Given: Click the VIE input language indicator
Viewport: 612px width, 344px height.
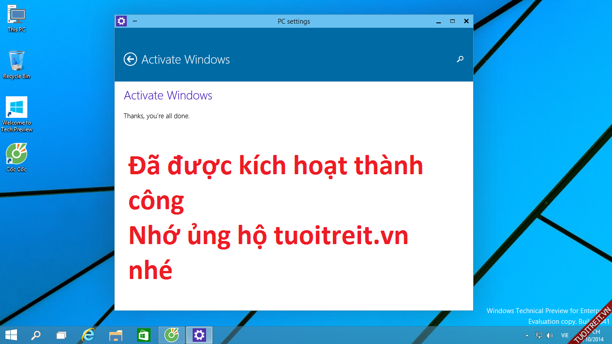Looking at the screenshot, I should coord(565,335).
